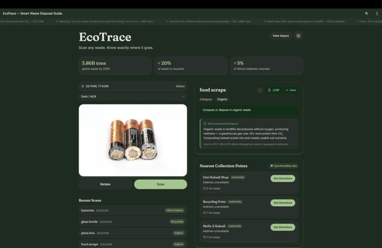Image resolution: width=382 pixels, height=248 pixels.
Task: Click the 3.86B tons stat card
Action: (115, 65)
